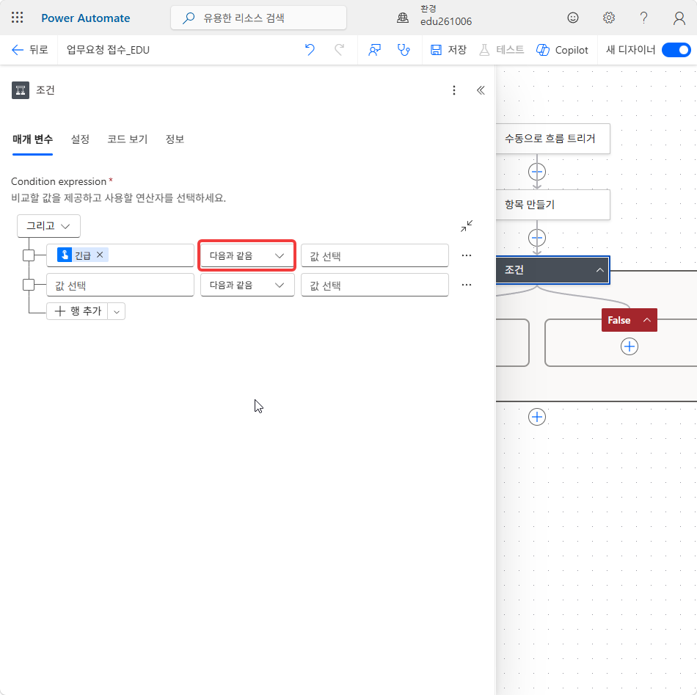The height and width of the screenshot is (695, 697).
Task: Click the 테스트 button
Action: [x=501, y=50]
